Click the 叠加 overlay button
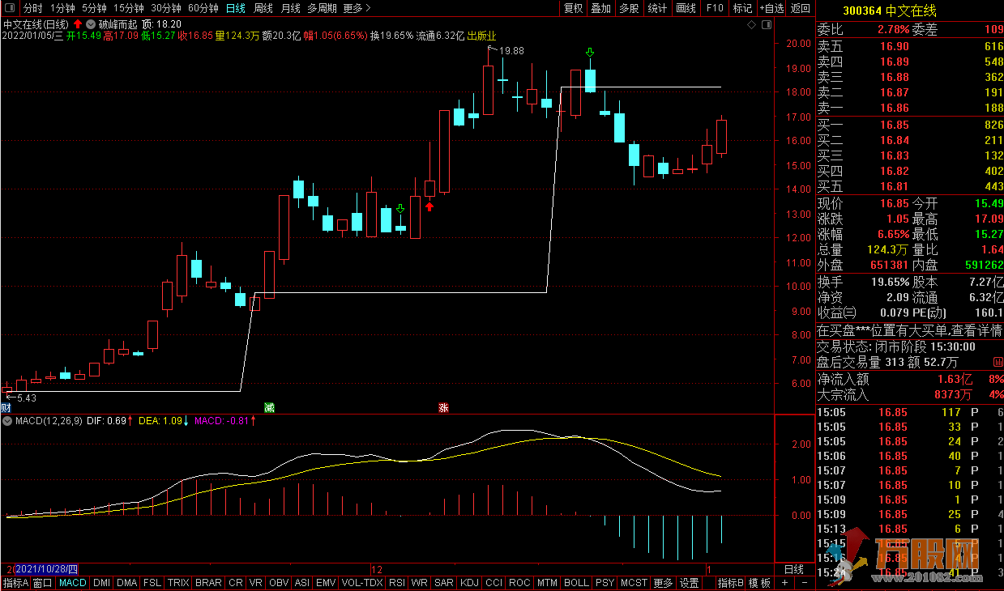1004x591 pixels. coord(600,8)
